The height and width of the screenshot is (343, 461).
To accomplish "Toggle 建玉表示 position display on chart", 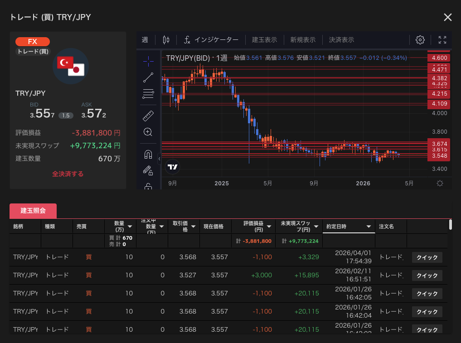I will click(264, 40).
